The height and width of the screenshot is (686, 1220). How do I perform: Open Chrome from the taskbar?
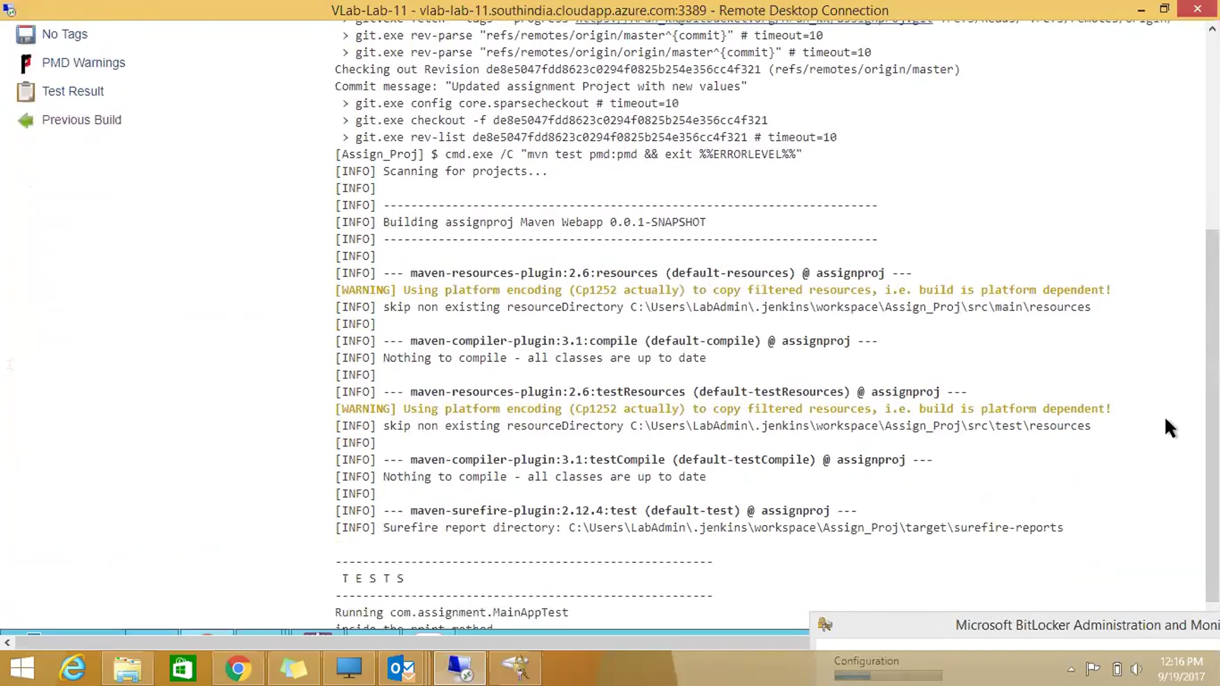pos(238,668)
